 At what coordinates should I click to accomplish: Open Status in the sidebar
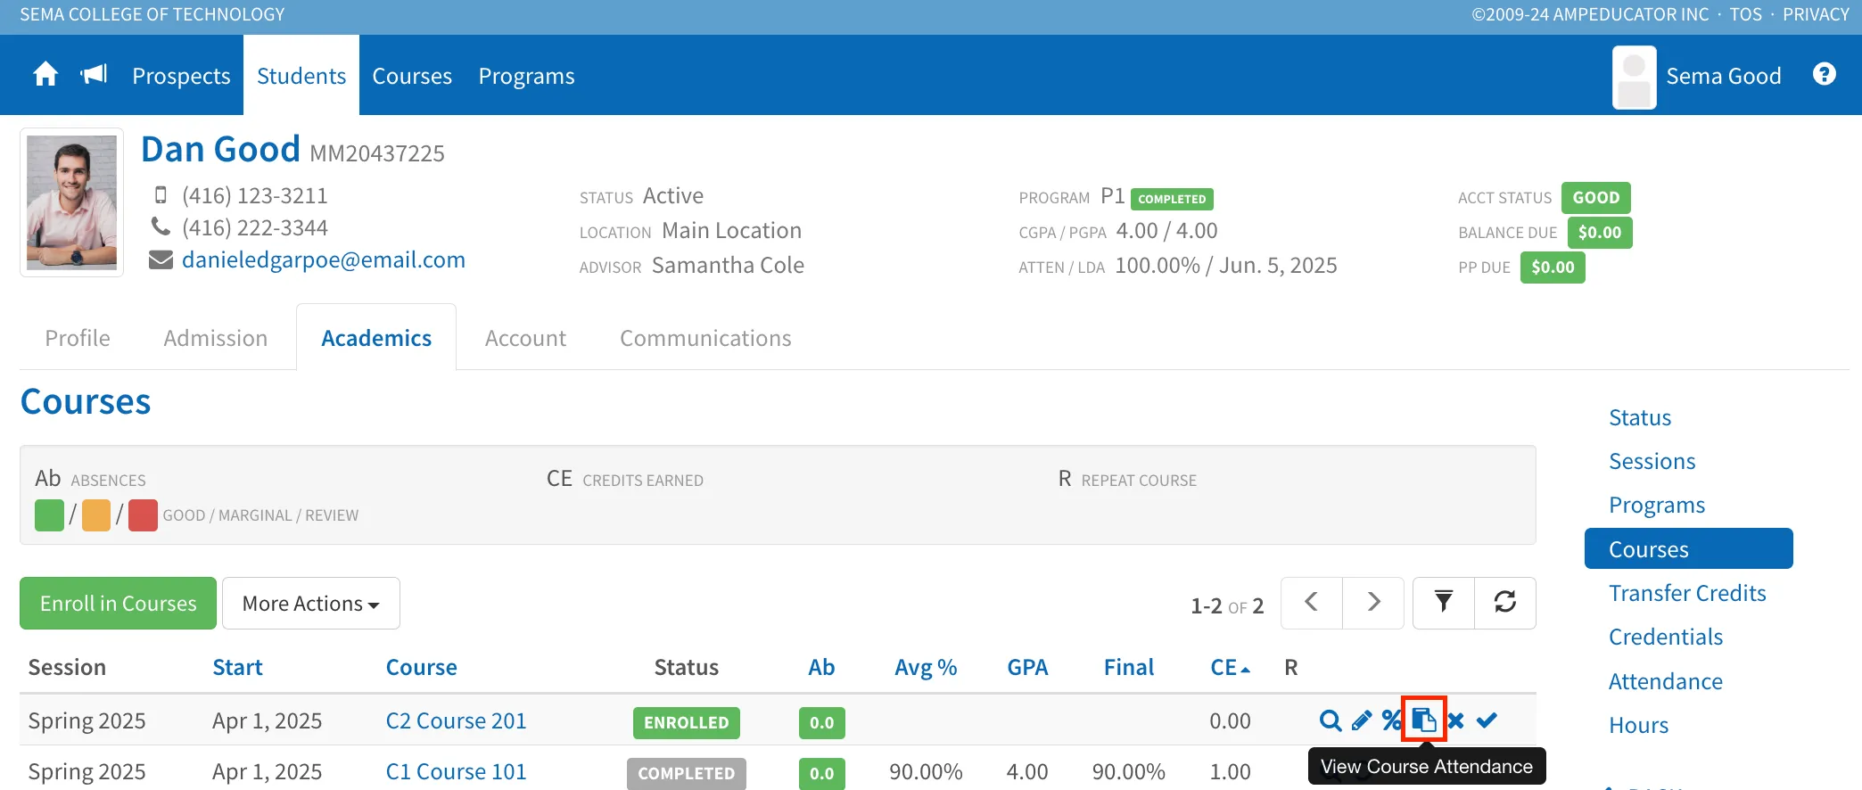pyautogui.click(x=1640, y=417)
